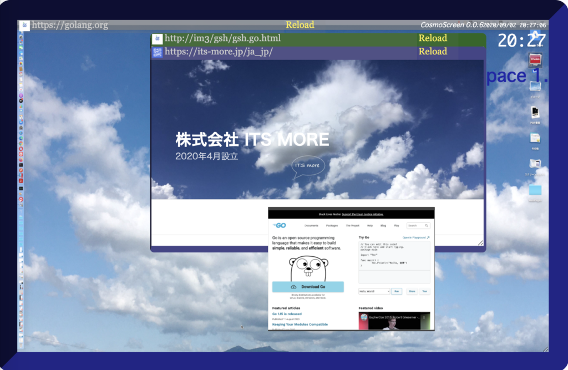The height and width of the screenshot is (370, 568).
Task: Click the QR code icon beside the its-more.jp URL
Action: [x=157, y=52]
